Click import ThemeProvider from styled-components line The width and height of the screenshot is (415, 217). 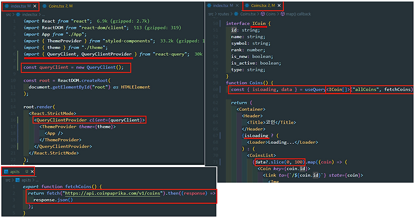pos(89,41)
